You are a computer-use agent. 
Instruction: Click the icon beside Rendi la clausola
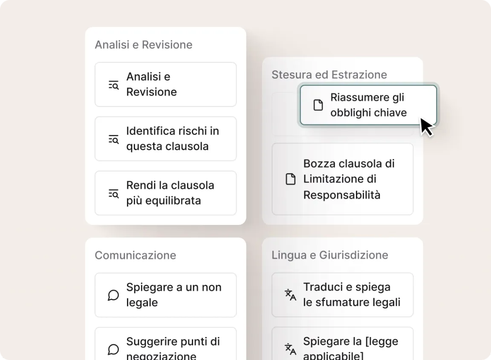click(113, 194)
